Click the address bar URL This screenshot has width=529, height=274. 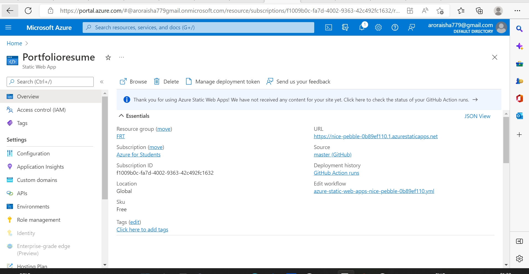coord(230,11)
